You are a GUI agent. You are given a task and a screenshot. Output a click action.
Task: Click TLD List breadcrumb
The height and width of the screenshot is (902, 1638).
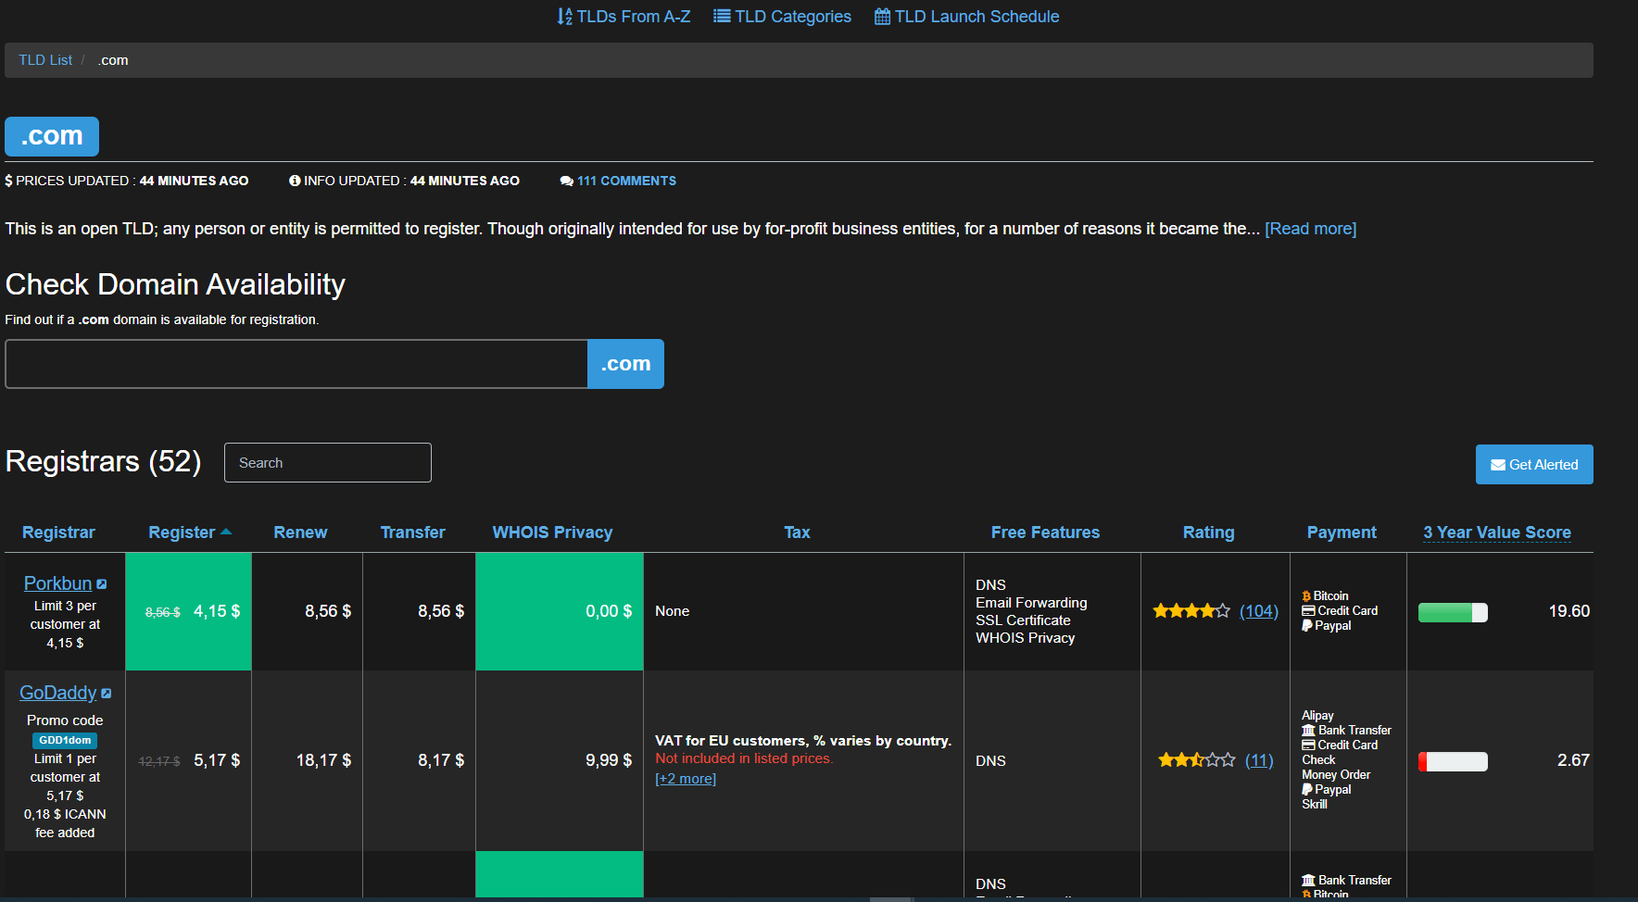click(x=45, y=60)
